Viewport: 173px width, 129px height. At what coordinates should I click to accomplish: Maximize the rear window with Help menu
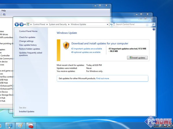[x=100, y=5]
